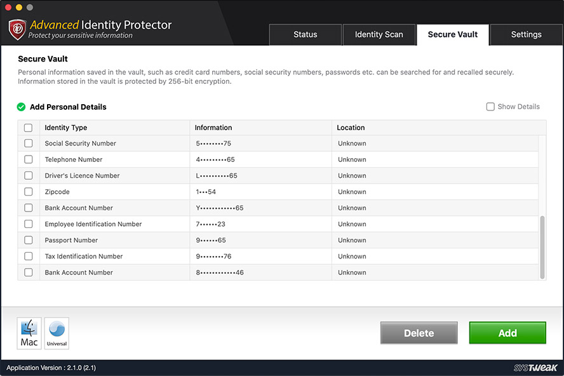Open the Status tab
564x376 pixels.
(305, 34)
